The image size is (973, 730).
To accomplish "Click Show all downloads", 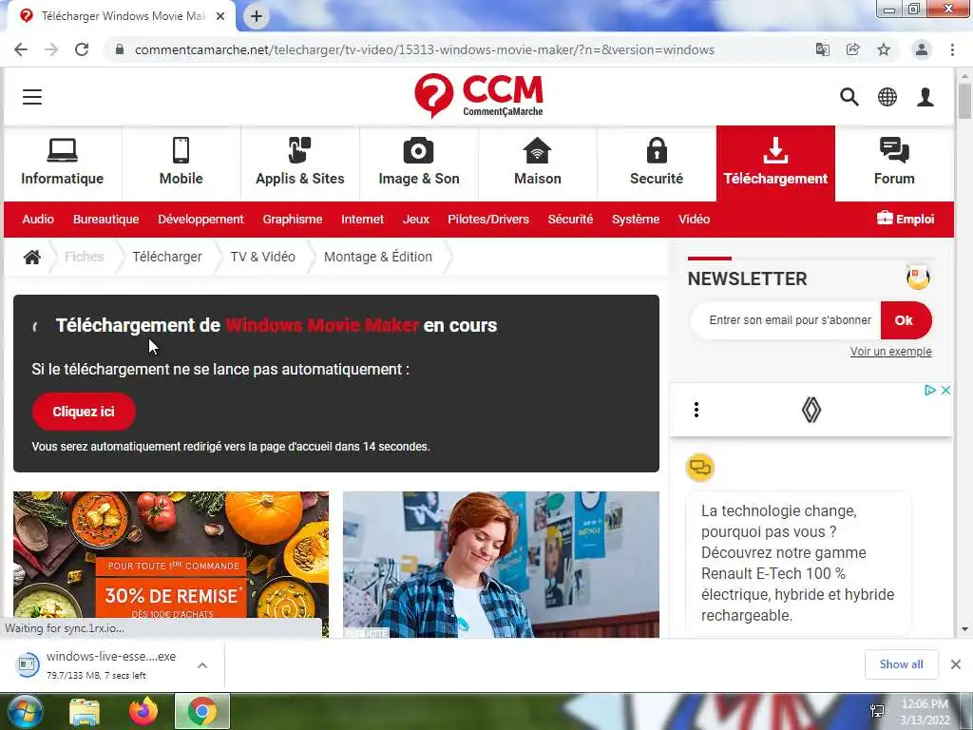I will [901, 664].
